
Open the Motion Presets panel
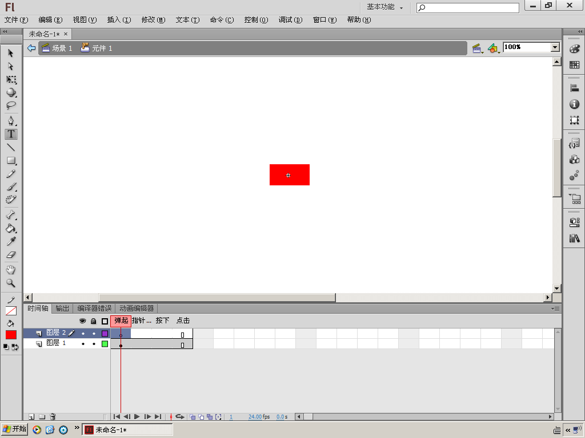point(575,176)
